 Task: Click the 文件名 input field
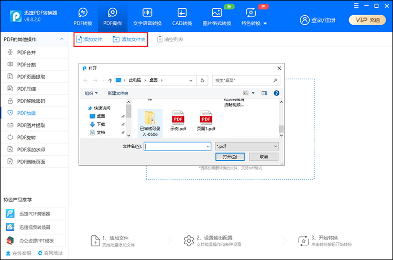tap(175, 146)
